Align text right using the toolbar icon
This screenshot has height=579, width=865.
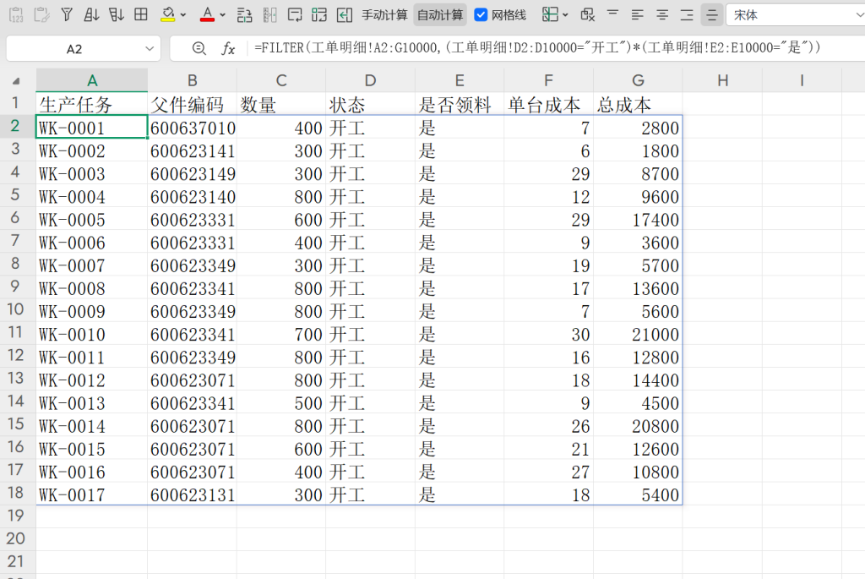click(687, 15)
